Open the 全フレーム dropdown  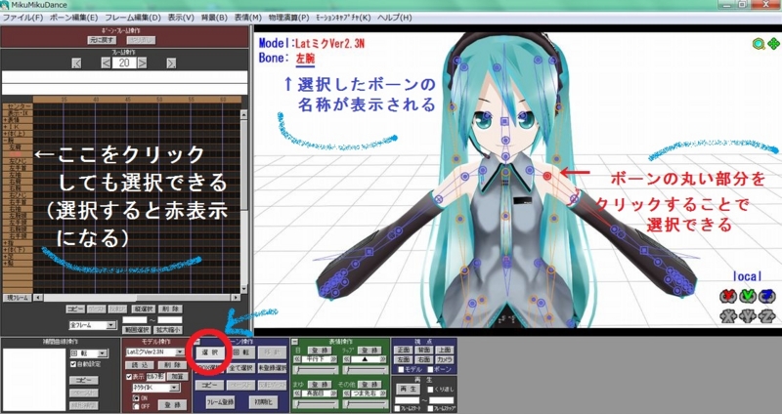click(x=111, y=325)
